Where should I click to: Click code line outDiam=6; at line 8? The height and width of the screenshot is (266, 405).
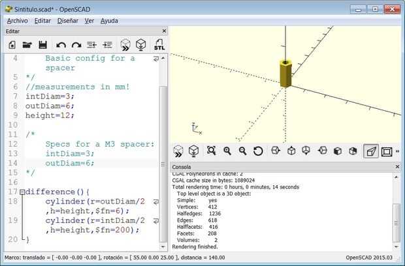[50, 106]
